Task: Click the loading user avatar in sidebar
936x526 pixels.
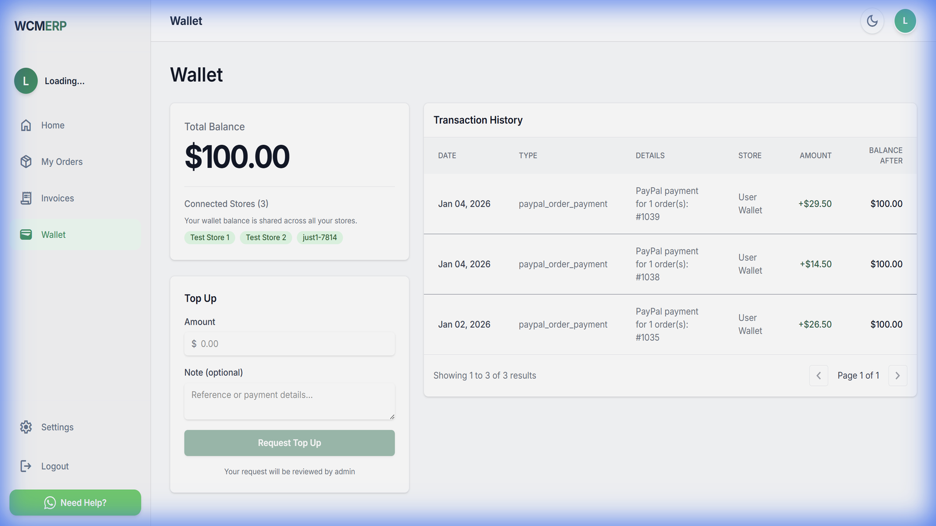Action: coord(25,81)
